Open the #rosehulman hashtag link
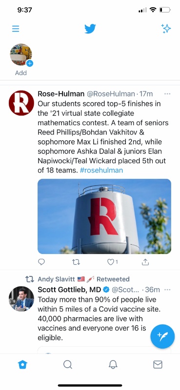This screenshot has height=390, width=180. pos(101,170)
